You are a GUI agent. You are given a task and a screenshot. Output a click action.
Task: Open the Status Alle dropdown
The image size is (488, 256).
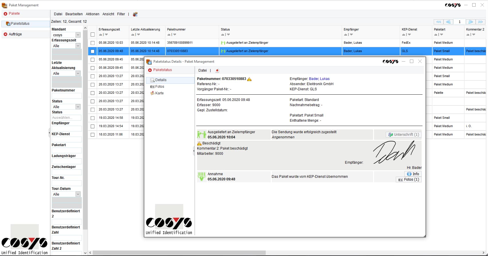tap(78, 107)
